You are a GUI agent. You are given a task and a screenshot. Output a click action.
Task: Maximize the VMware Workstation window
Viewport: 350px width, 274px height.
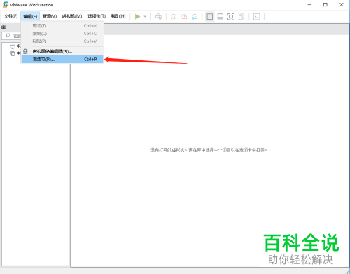tap(325, 4)
